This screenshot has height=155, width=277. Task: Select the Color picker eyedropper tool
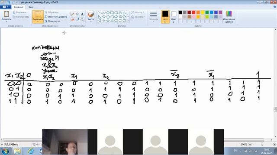(77, 20)
